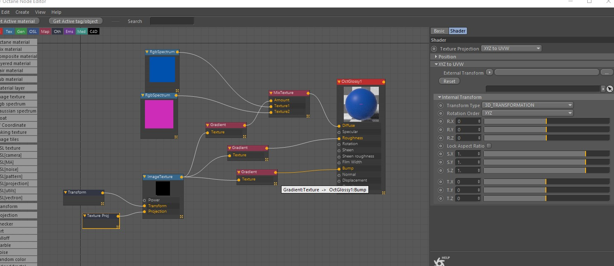Open the Texture Projection dropdown
This screenshot has width=614, height=266.
511,48
